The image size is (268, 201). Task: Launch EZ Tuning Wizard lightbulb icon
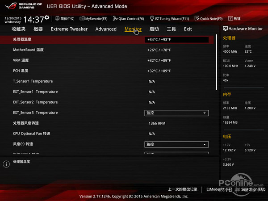tap(152, 18)
